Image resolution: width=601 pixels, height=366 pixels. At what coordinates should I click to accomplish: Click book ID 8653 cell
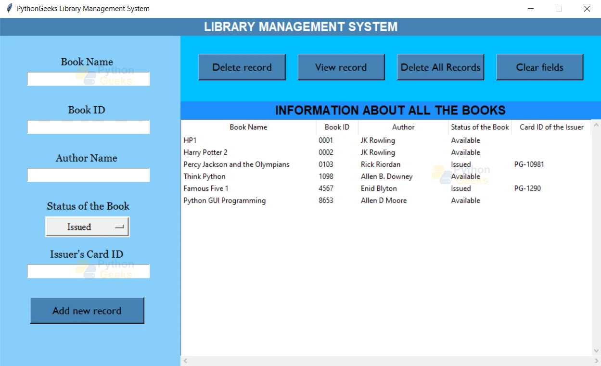326,201
